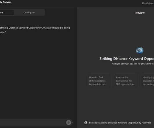Click the small question mark beside send button
The height and width of the screenshot is (128, 154).
72,123
